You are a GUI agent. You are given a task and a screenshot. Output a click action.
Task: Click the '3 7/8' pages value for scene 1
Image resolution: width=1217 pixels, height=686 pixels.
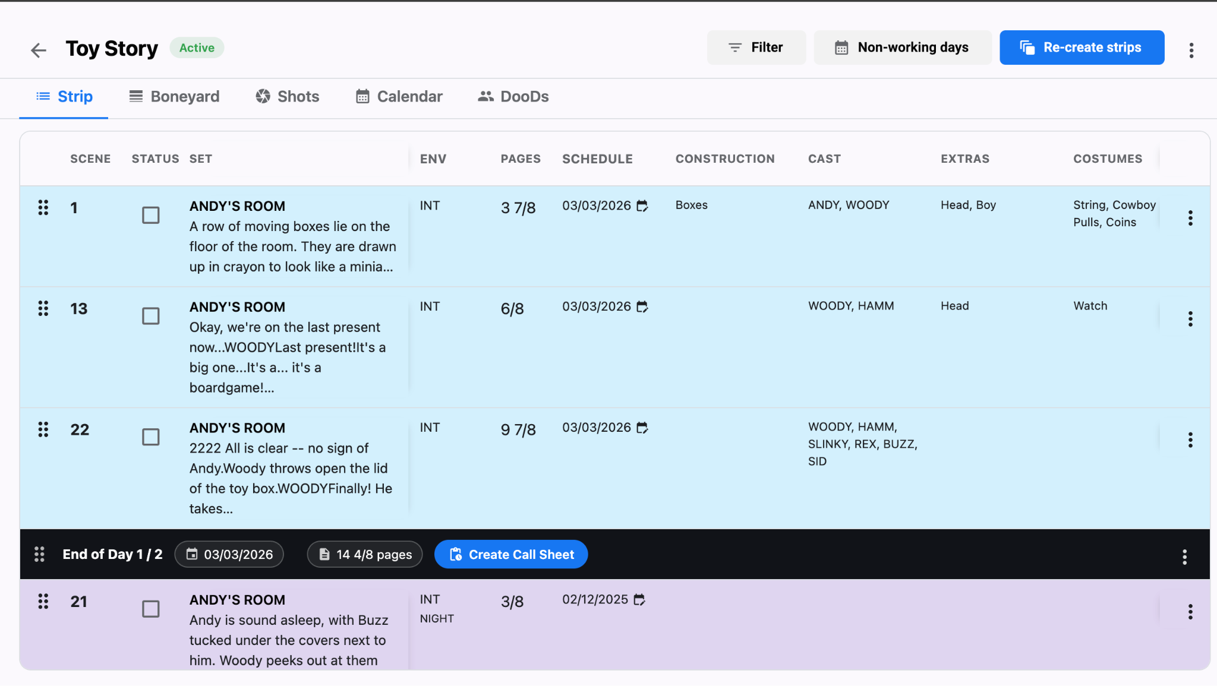[x=518, y=207]
